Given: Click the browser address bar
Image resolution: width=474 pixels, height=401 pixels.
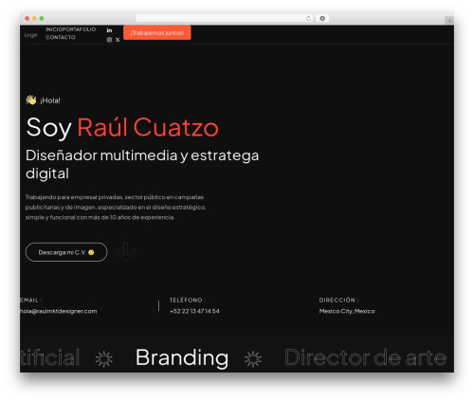Looking at the screenshot, I should [x=225, y=18].
